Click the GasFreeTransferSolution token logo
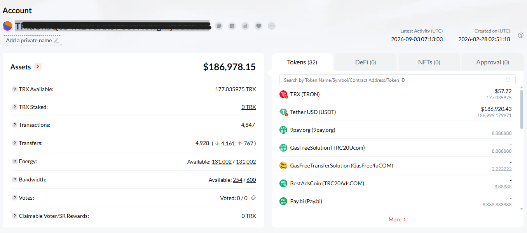 (283, 166)
